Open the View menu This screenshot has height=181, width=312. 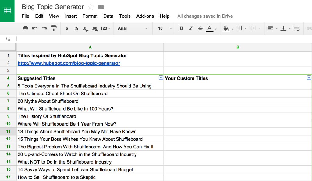(x=54, y=16)
